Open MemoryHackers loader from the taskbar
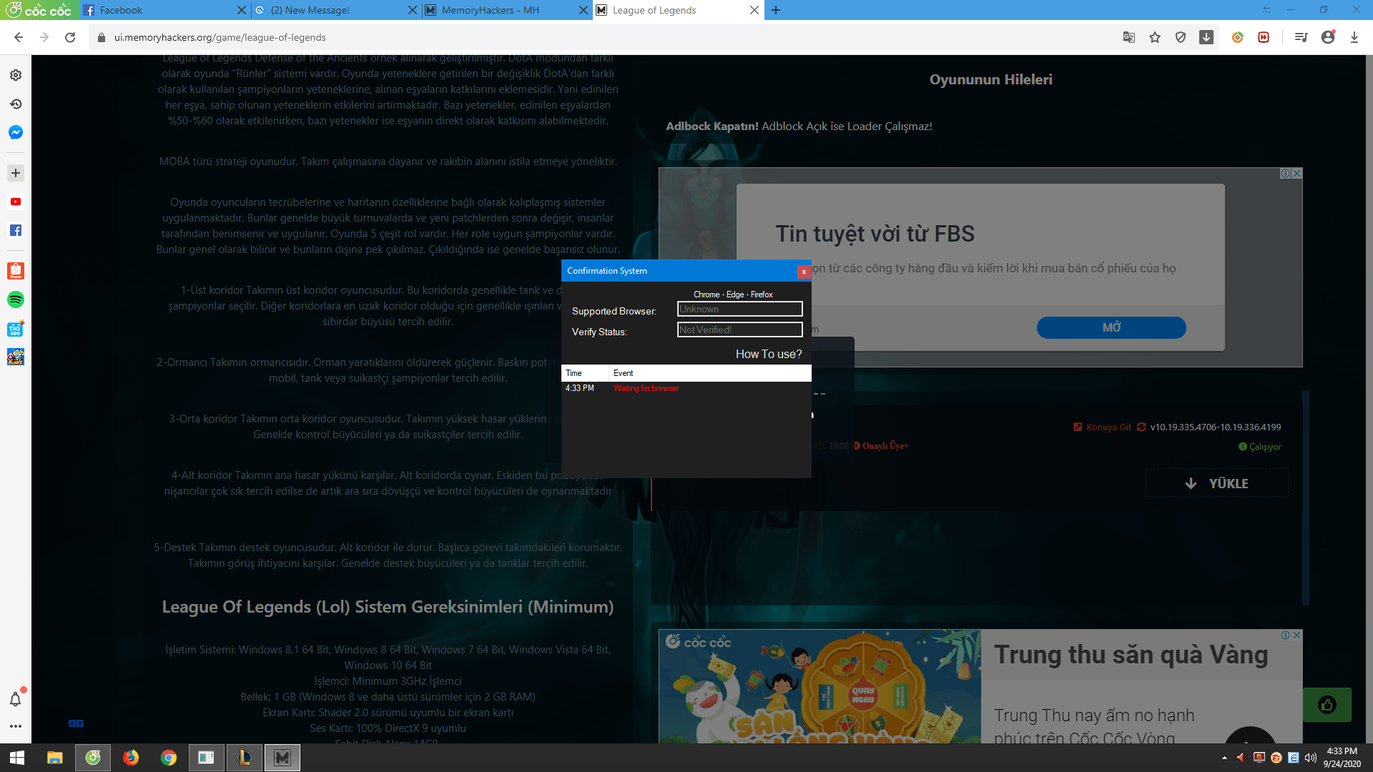Viewport: 1373px width, 772px height. tap(282, 758)
